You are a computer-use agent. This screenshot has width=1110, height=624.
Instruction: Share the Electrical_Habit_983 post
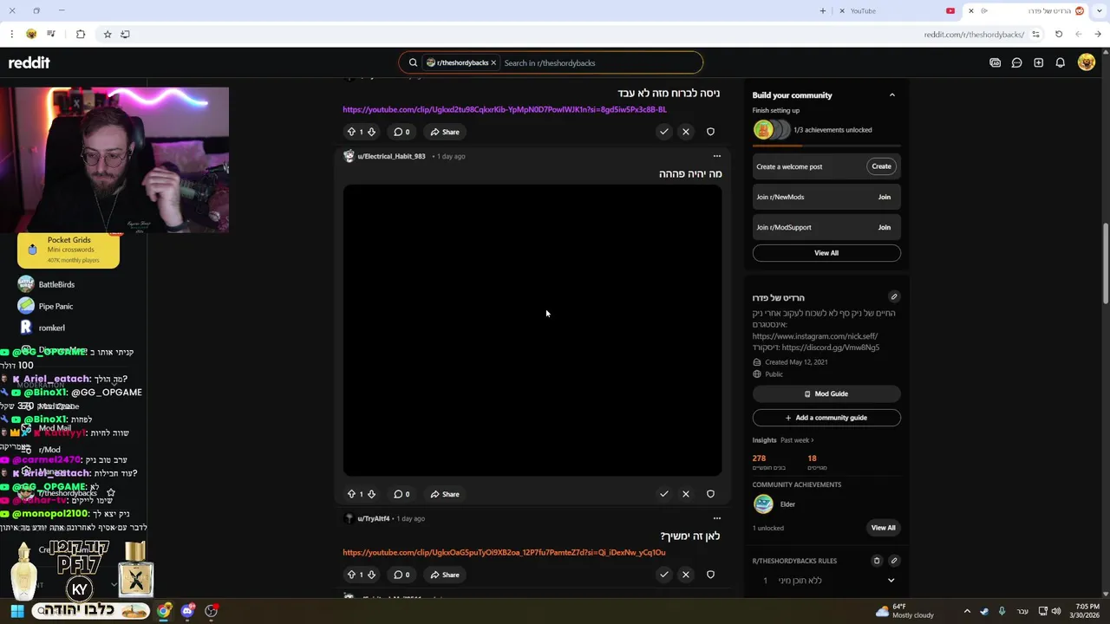point(445,494)
